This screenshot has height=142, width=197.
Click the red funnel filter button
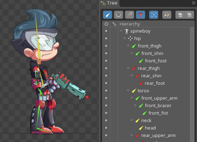pyautogui.click(x=140, y=15)
